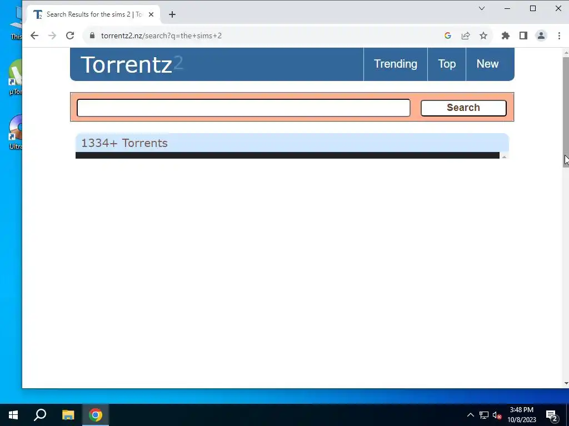Click the address bar URL
Screen dimensions: 569x426
tap(161, 35)
